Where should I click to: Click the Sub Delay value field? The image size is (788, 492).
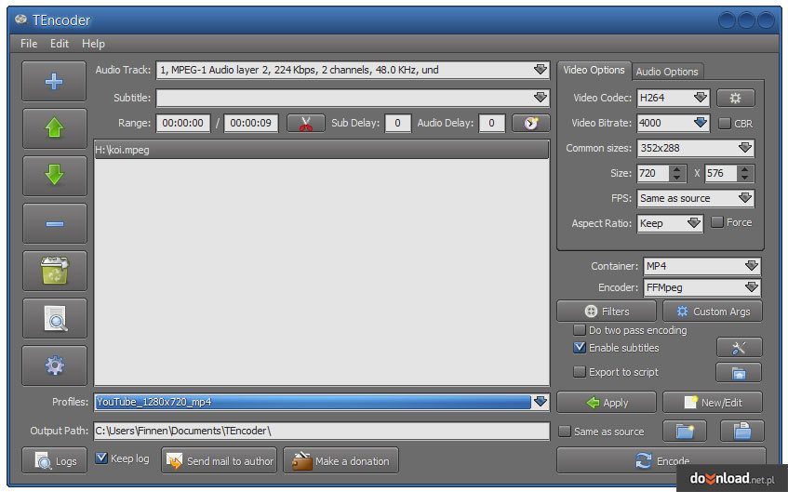(397, 123)
